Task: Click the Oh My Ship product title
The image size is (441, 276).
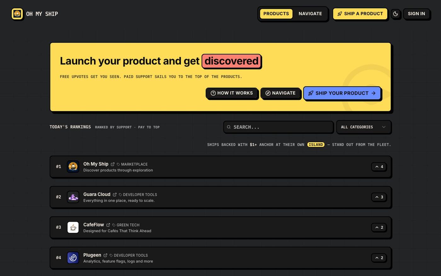Action: (x=96, y=164)
